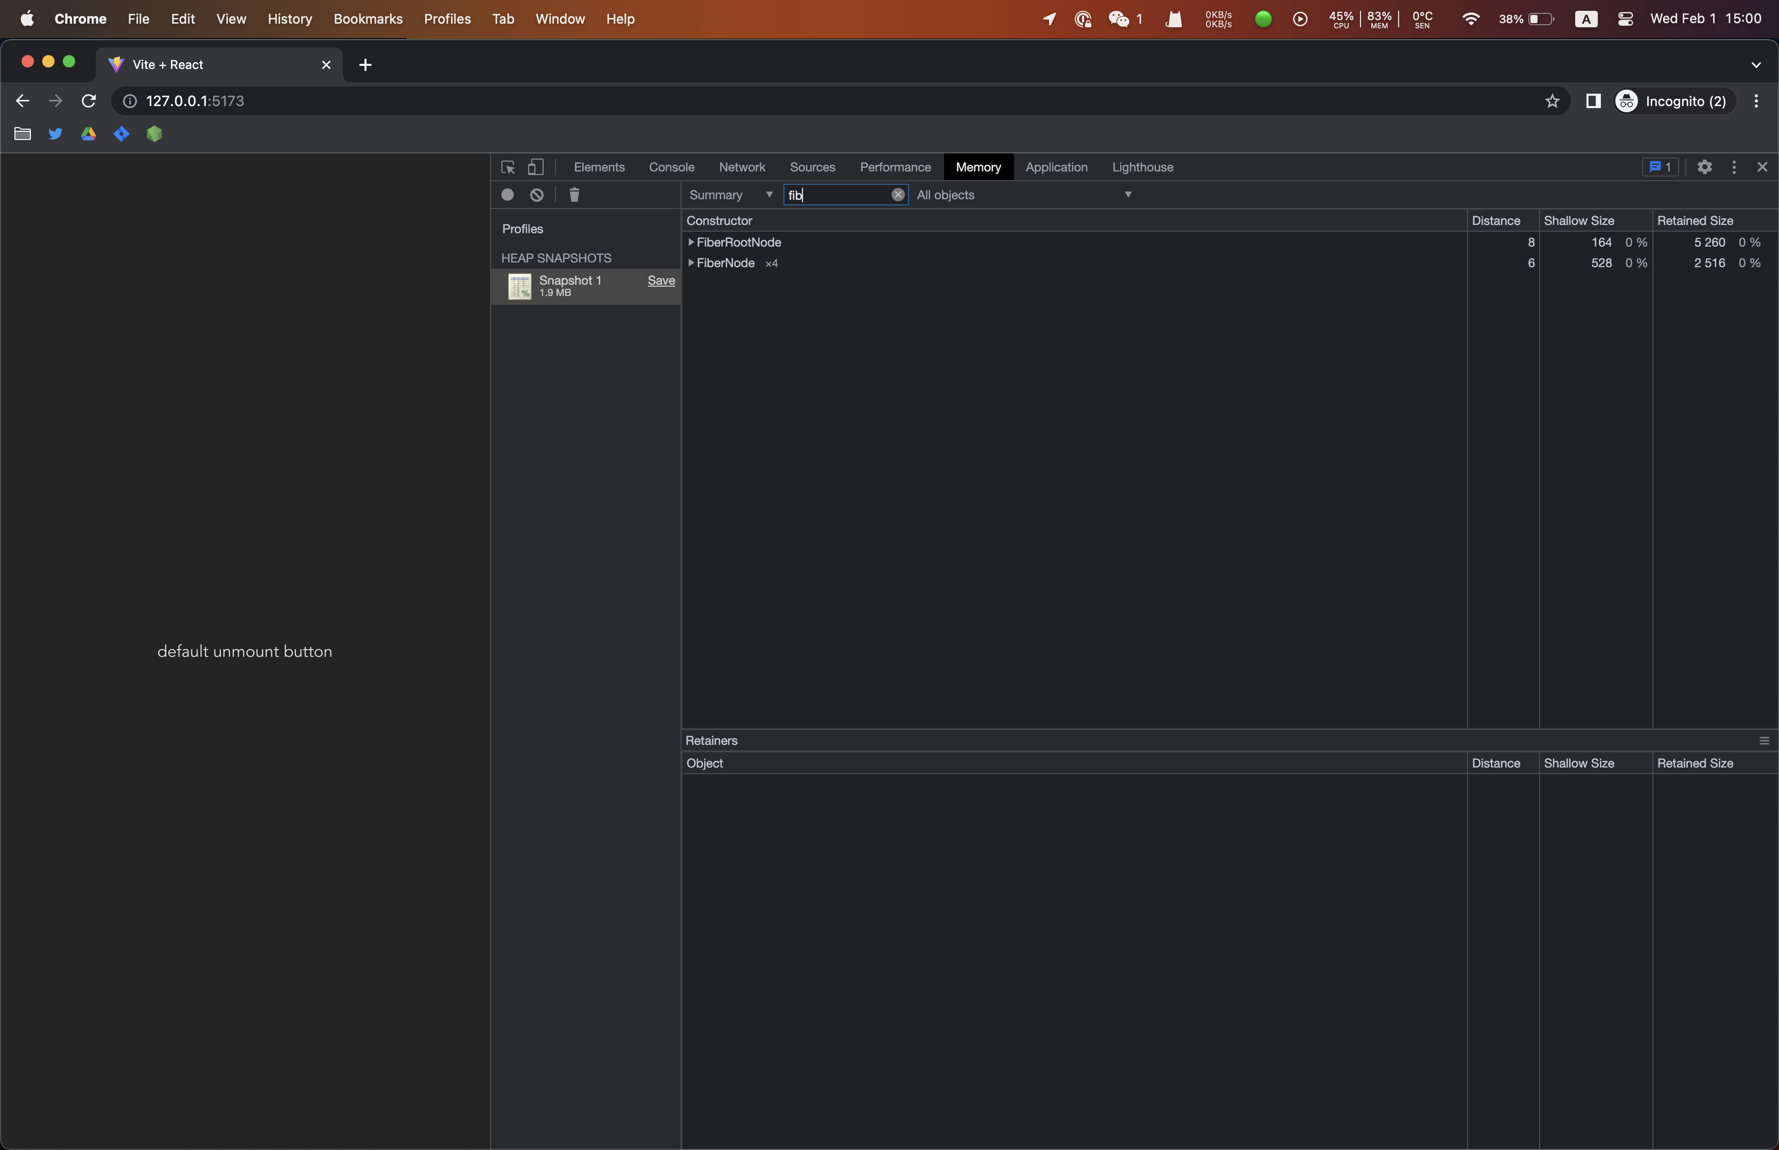The width and height of the screenshot is (1779, 1150).
Task: Open the console drawer messages badge
Action: [x=1659, y=166]
